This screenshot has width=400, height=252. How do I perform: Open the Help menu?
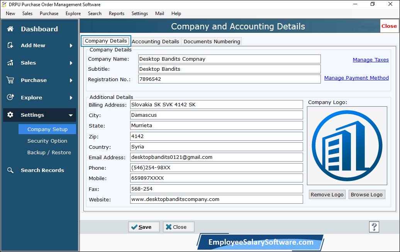176,14
